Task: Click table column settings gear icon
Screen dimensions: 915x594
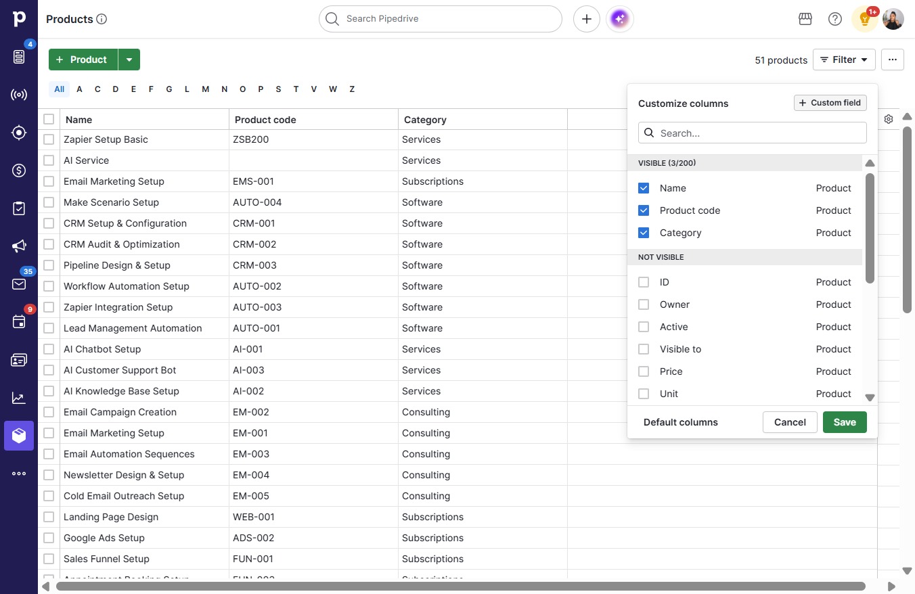Action: 889,119
